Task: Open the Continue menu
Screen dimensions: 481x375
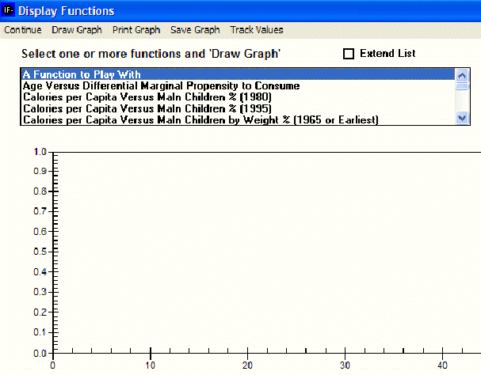Action: point(22,30)
